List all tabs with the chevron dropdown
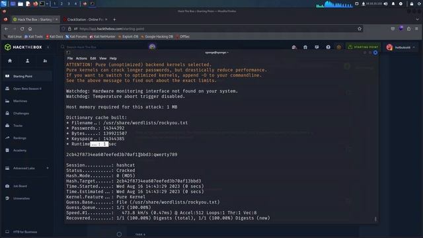The width and height of the screenshot is (423, 238). [x=417, y=19]
